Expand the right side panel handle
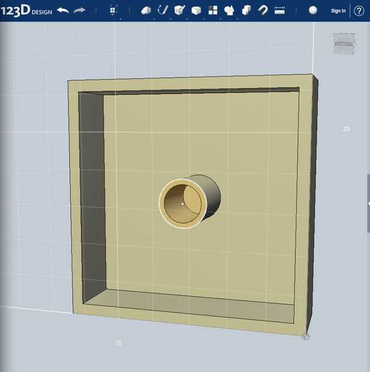This screenshot has height=372, width=370. pyautogui.click(x=368, y=203)
